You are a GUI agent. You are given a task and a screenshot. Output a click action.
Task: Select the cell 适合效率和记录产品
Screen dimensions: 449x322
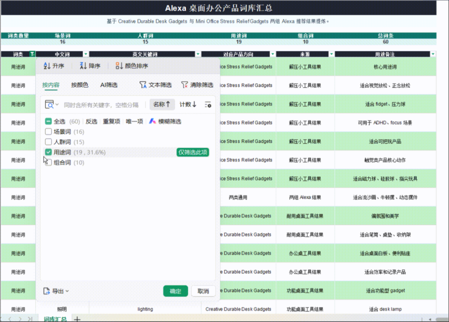click(x=385, y=272)
